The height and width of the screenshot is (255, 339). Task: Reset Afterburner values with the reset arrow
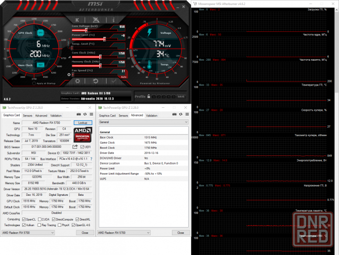96,81
